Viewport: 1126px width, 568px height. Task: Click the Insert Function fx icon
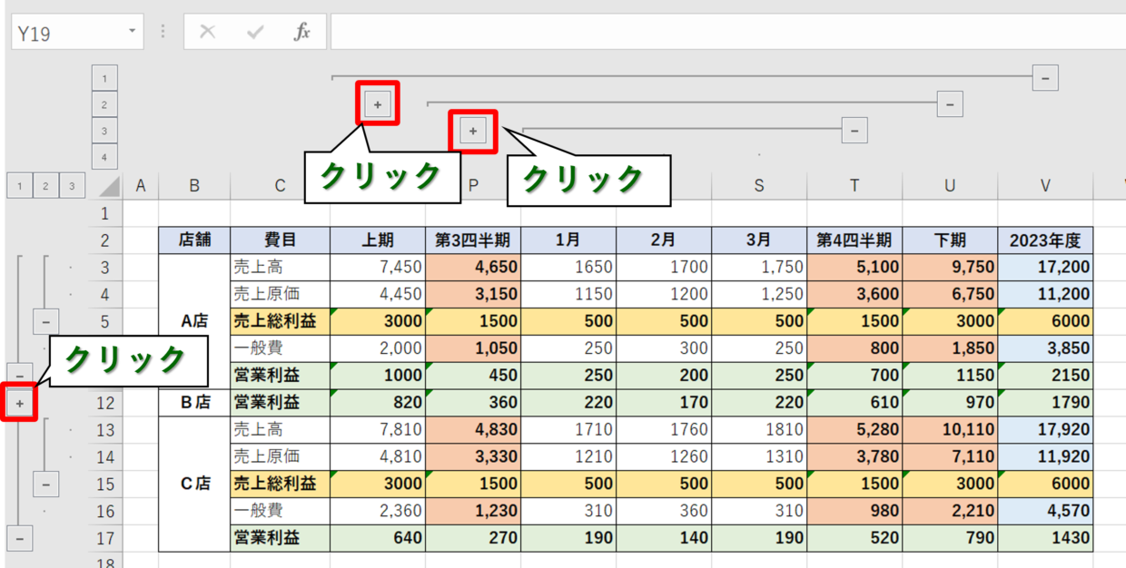(301, 33)
